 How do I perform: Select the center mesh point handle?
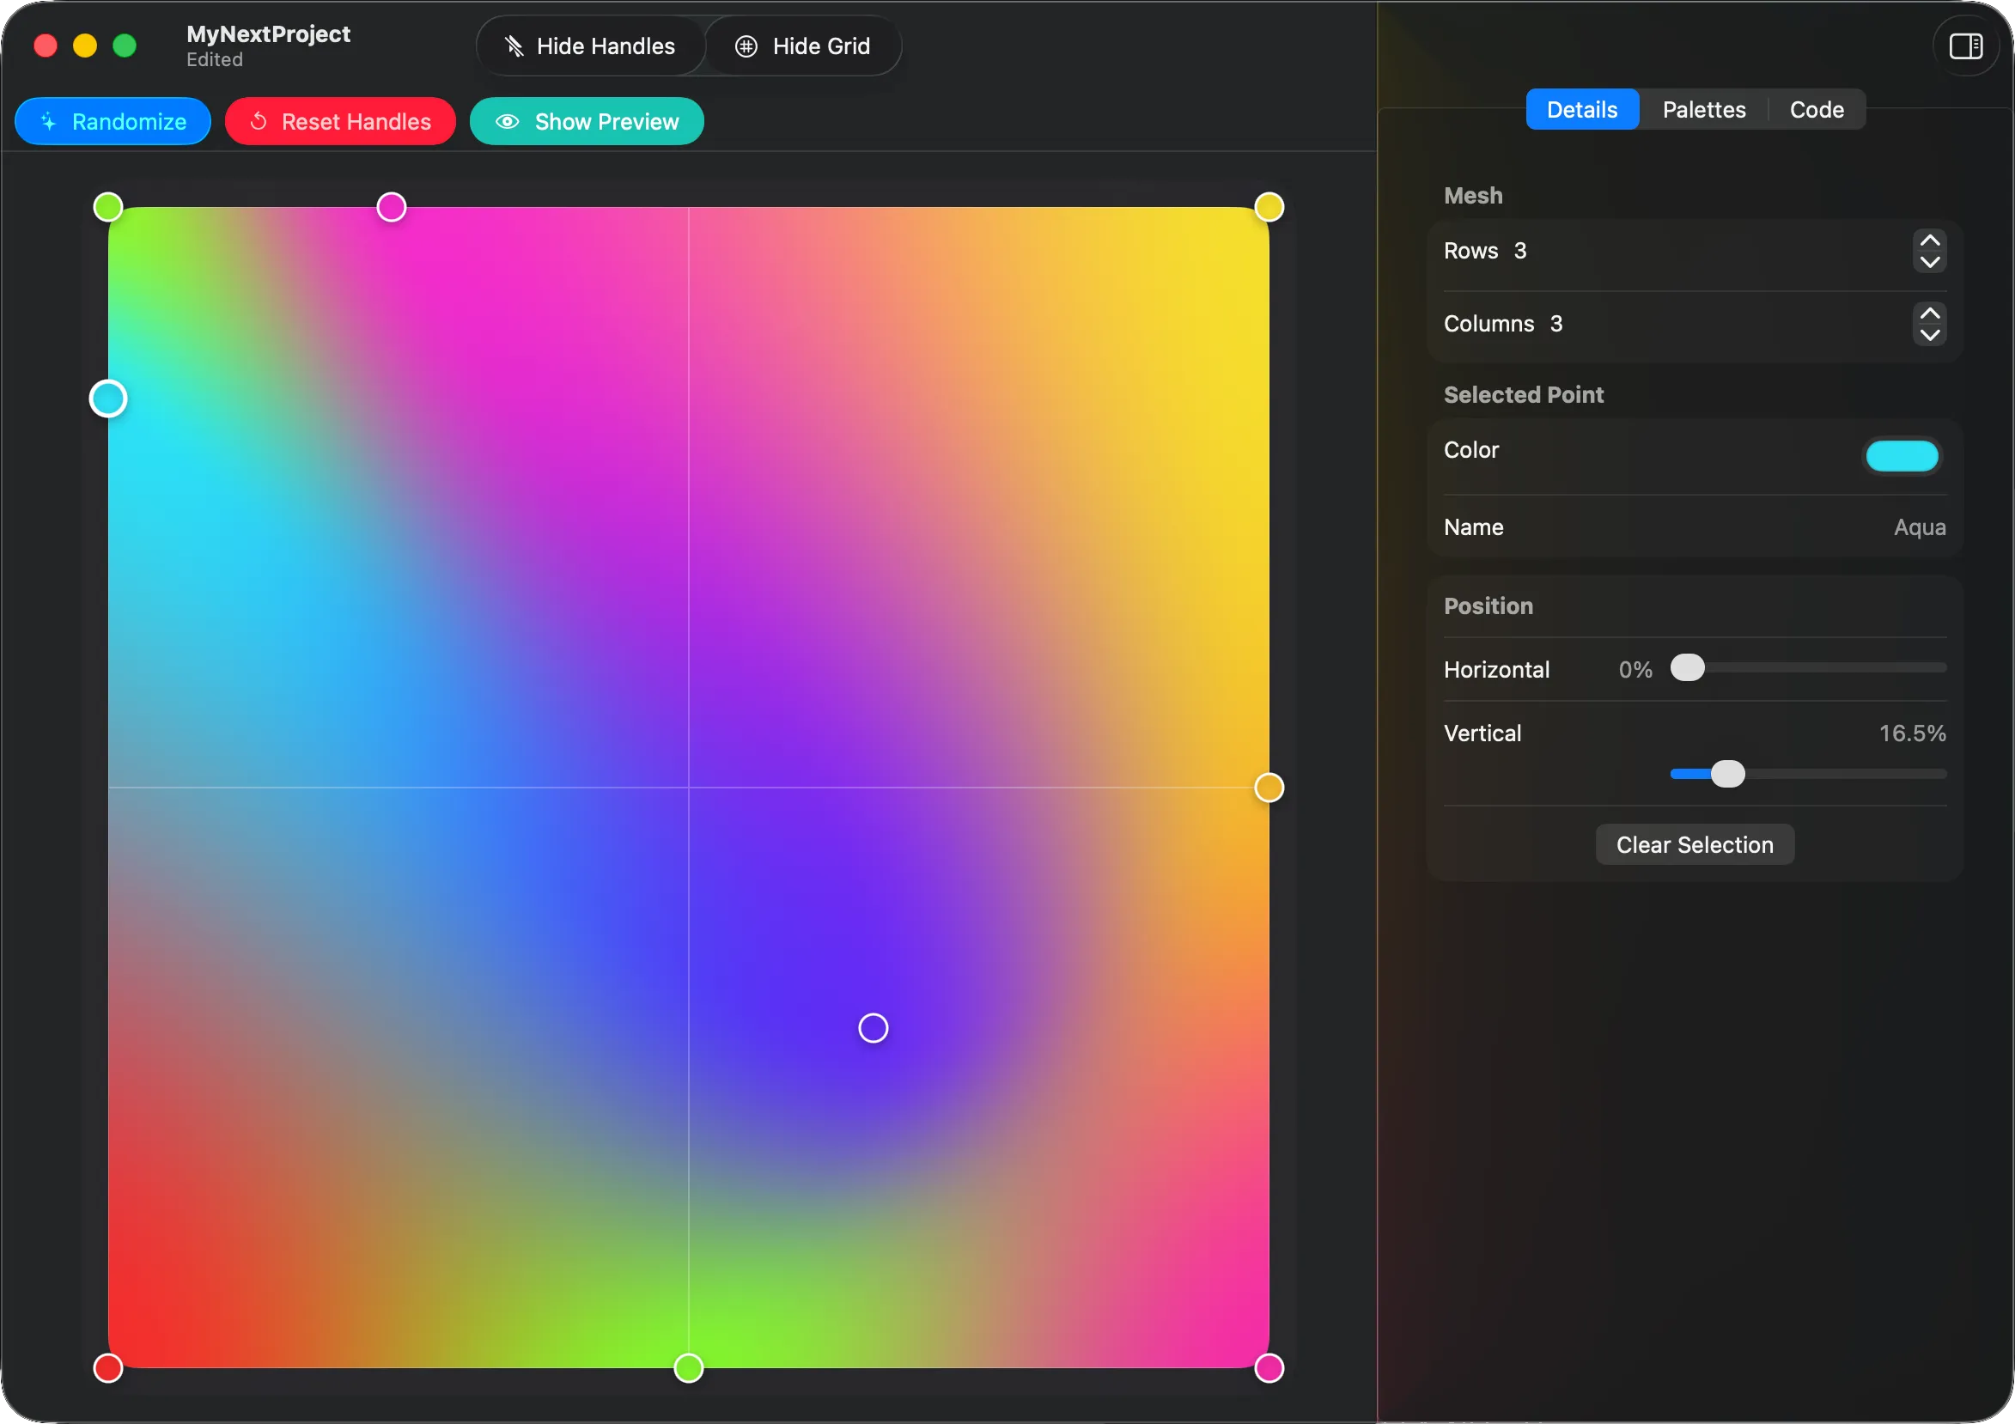(874, 1027)
